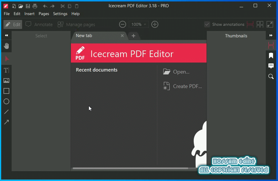Open the 100% zoom level dropdown
Screen dimensions: 278x181
[139, 24]
